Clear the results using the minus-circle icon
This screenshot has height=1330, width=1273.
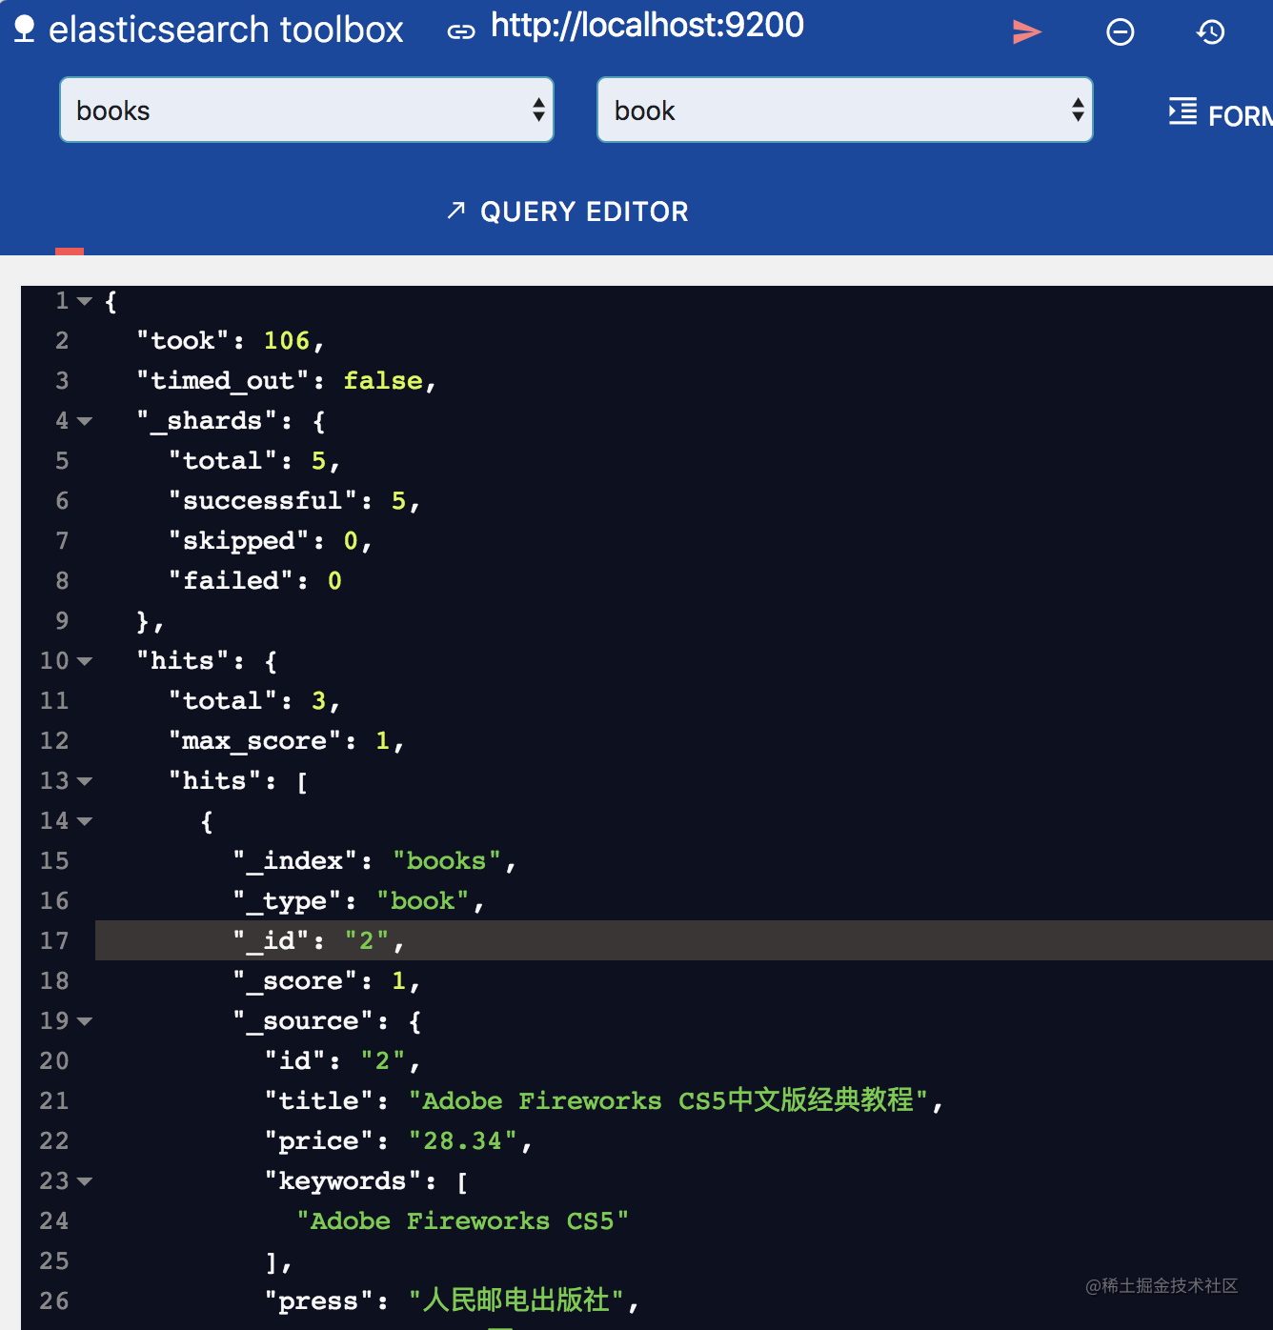[x=1120, y=31]
